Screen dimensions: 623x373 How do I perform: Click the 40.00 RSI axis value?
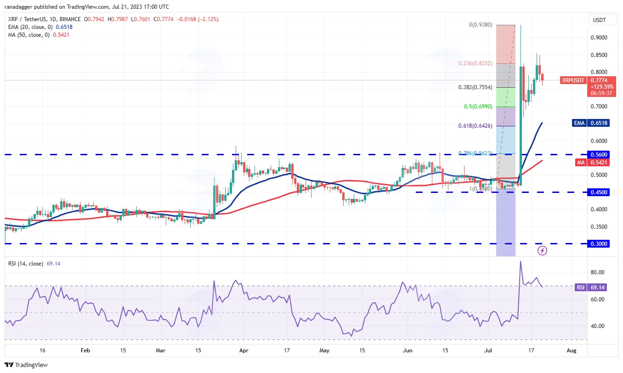point(598,326)
